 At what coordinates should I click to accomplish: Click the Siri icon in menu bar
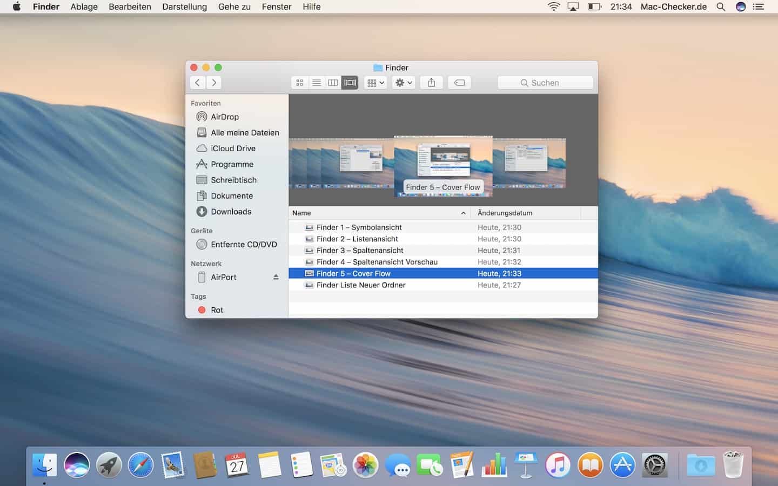(741, 6)
